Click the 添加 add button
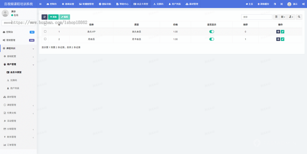Image resolution: width=307 pixels, height=154 pixels. (x=53, y=17)
